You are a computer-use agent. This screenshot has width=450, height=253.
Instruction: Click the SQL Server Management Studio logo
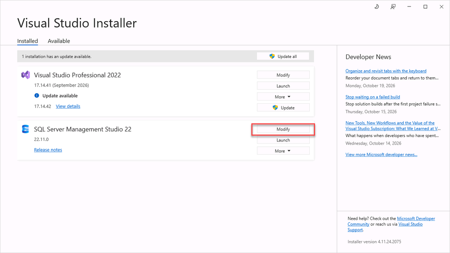(25, 129)
